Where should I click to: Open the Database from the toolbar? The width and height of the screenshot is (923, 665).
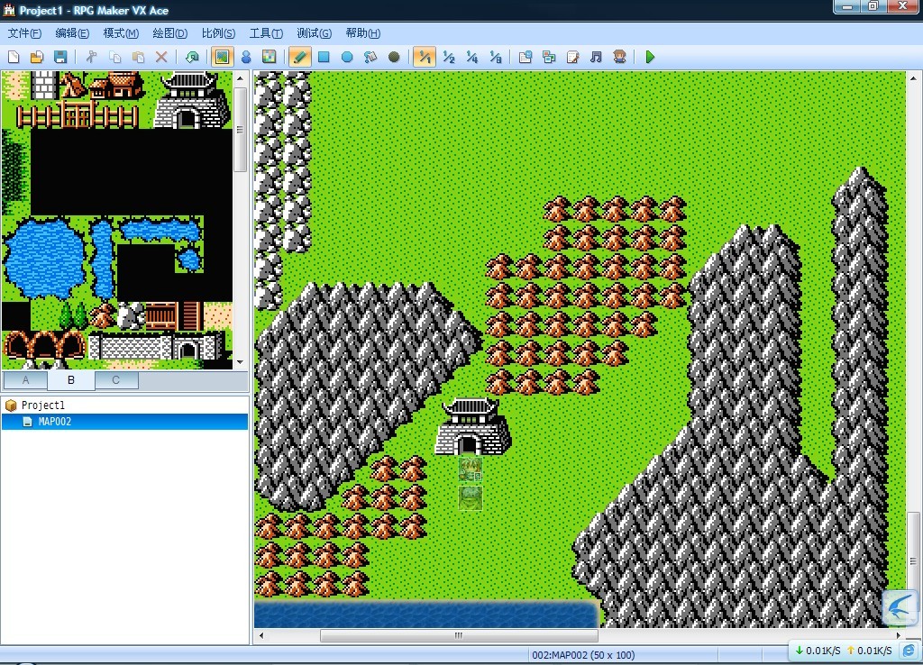525,57
